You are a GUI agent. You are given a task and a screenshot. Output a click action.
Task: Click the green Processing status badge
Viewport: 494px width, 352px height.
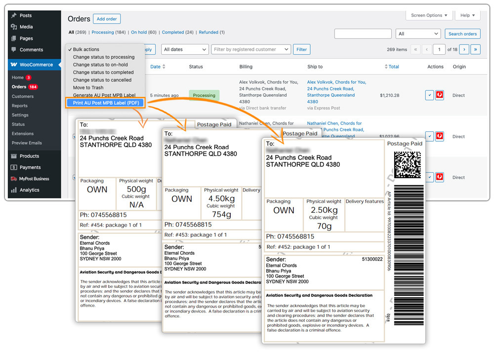pyautogui.click(x=204, y=95)
